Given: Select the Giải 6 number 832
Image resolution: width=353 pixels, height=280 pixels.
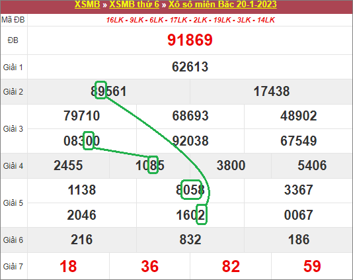Looking at the screenshot, I should tap(190, 240).
